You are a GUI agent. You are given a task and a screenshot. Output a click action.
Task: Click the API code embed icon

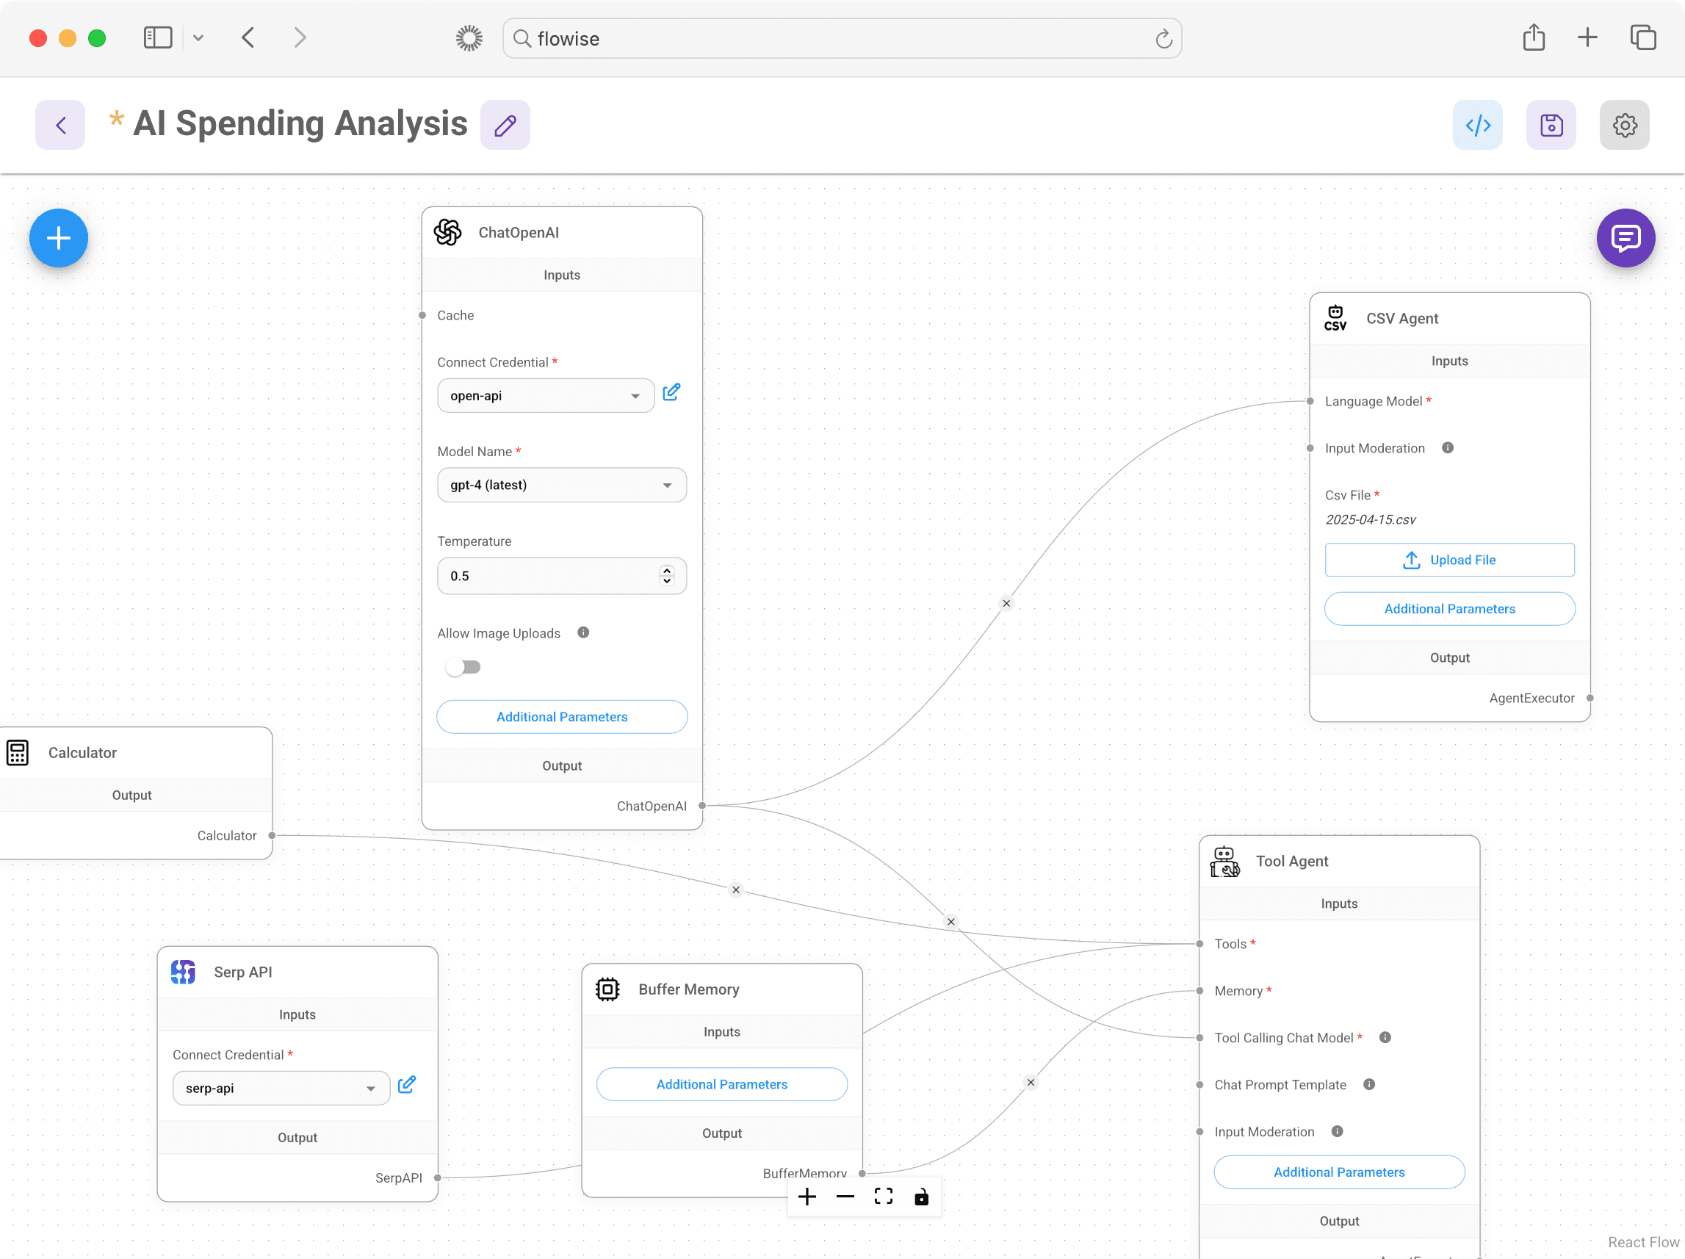(x=1477, y=125)
